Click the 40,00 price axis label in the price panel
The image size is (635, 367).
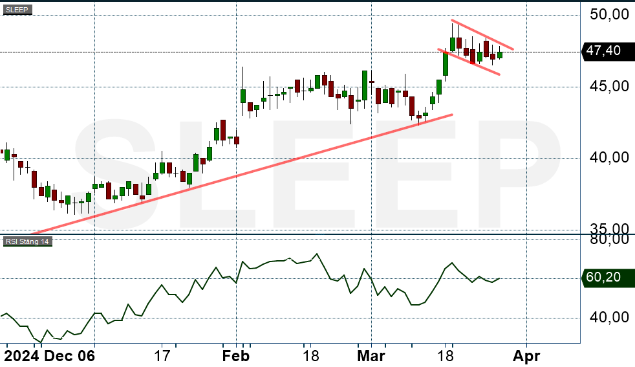(x=609, y=157)
